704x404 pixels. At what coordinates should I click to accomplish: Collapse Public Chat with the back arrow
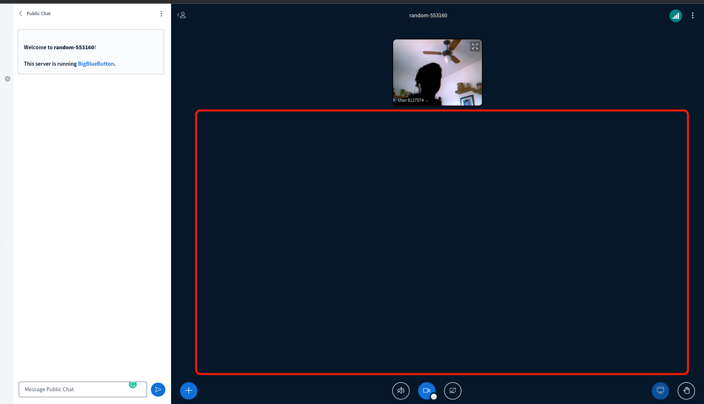20,13
